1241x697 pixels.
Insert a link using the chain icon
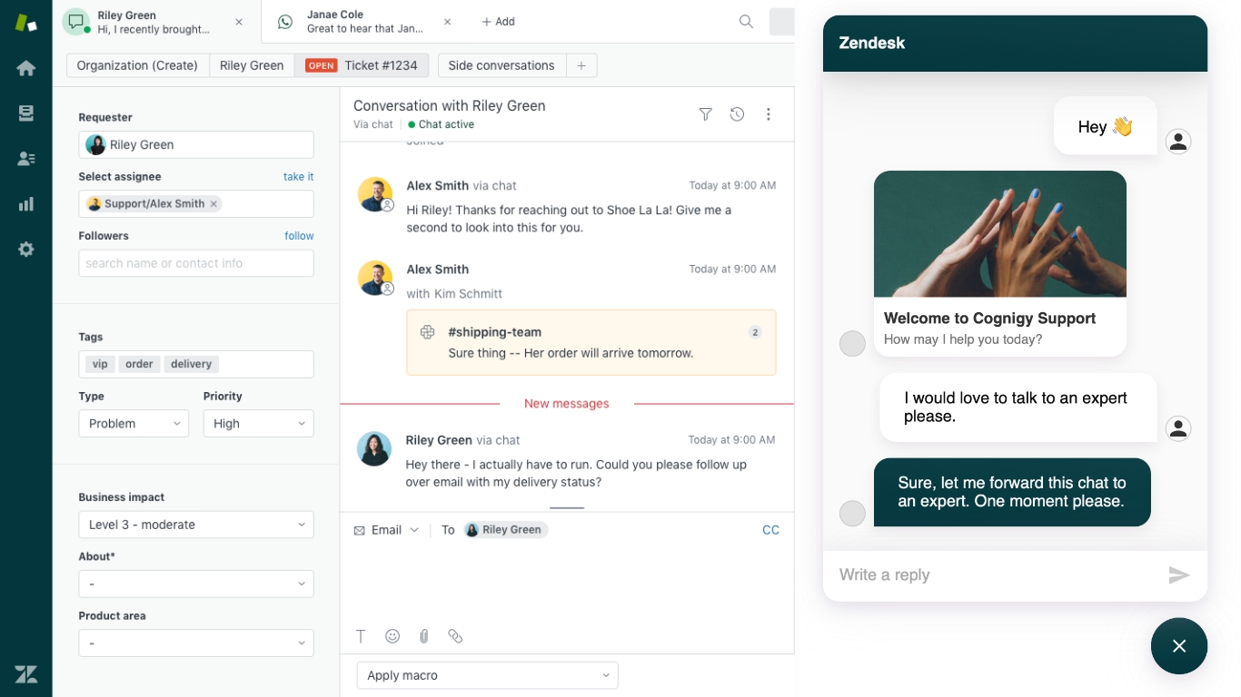coord(455,636)
